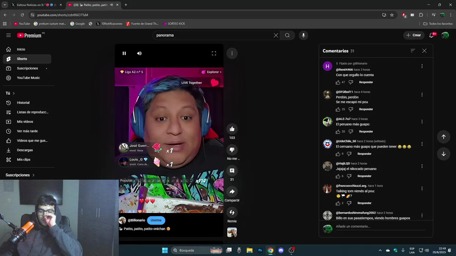Open the notifications bell

point(432,35)
